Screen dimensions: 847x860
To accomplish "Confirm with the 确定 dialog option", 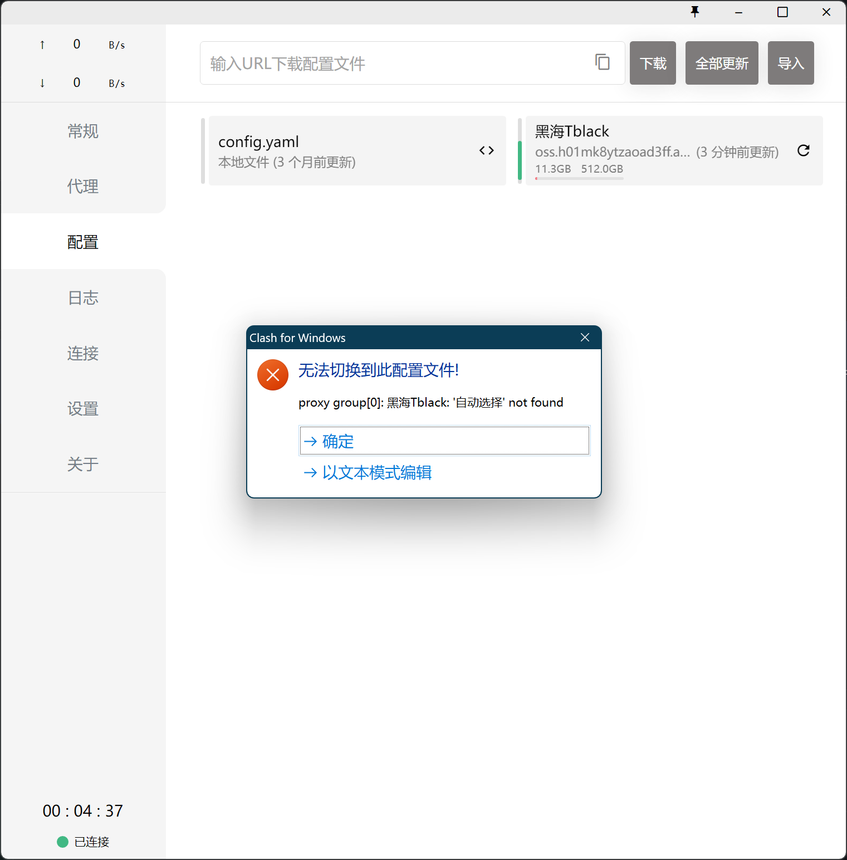I will [x=444, y=441].
